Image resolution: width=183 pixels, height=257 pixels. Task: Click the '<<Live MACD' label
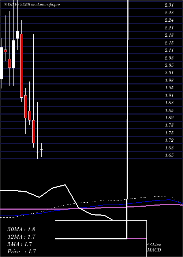click(x=154, y=247)
